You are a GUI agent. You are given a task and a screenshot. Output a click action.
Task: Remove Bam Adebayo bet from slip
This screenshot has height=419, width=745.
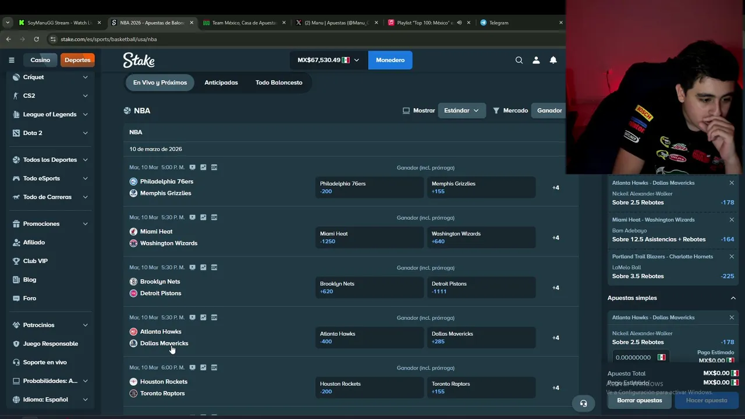(732, 220)
